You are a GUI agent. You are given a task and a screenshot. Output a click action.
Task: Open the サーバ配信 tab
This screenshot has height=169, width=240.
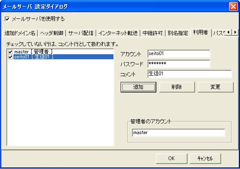coord(81,33)
